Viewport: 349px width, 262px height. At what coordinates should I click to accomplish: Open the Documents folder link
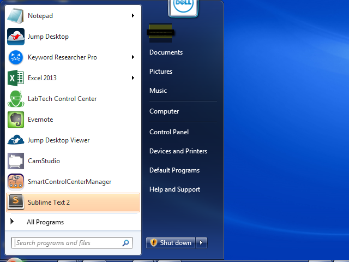pos(166,52)
